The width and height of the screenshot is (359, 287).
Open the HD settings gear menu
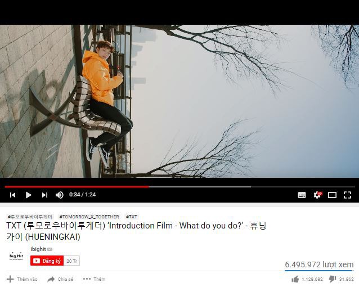coord(317,195)
